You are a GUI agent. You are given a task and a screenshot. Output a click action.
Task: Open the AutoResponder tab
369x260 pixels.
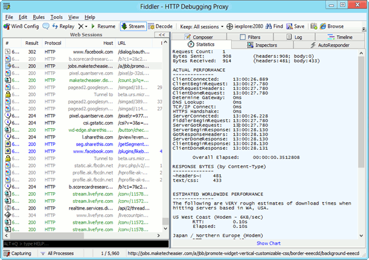point(329,45)
